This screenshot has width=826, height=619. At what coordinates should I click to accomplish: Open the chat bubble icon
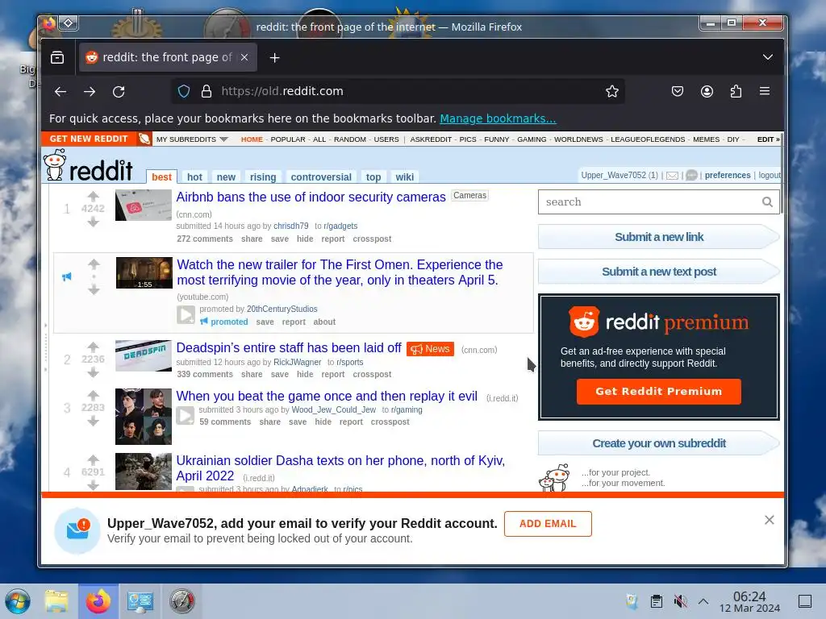click(x=691, y=175)
